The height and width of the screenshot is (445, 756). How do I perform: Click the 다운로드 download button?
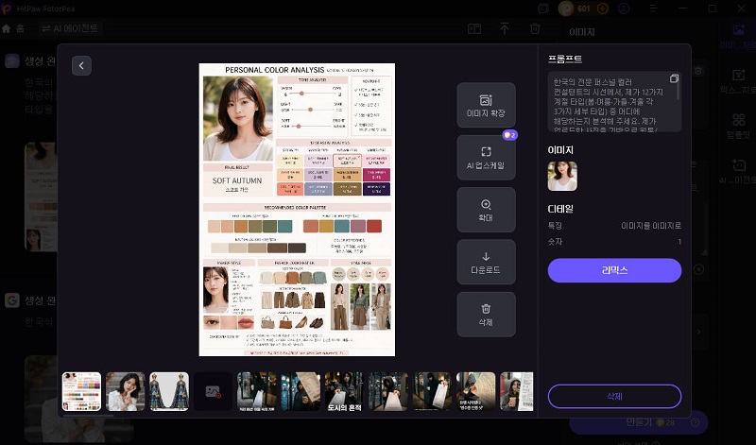[486, 263]
